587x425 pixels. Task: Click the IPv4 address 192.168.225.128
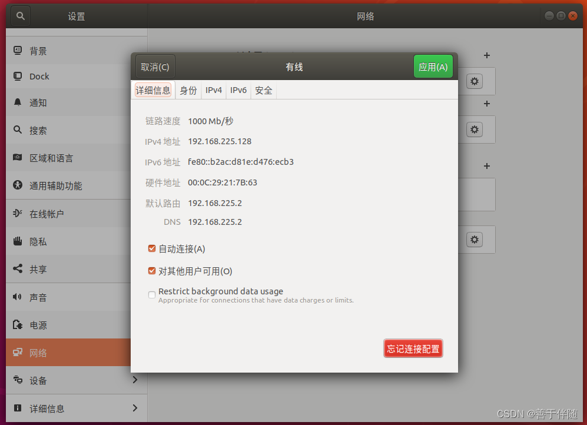(x=220, y=141)
